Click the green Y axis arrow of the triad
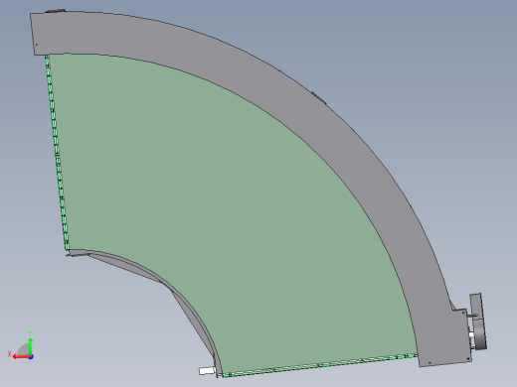The height and width of the screenshot is (387, 517). tap(31, 346)
